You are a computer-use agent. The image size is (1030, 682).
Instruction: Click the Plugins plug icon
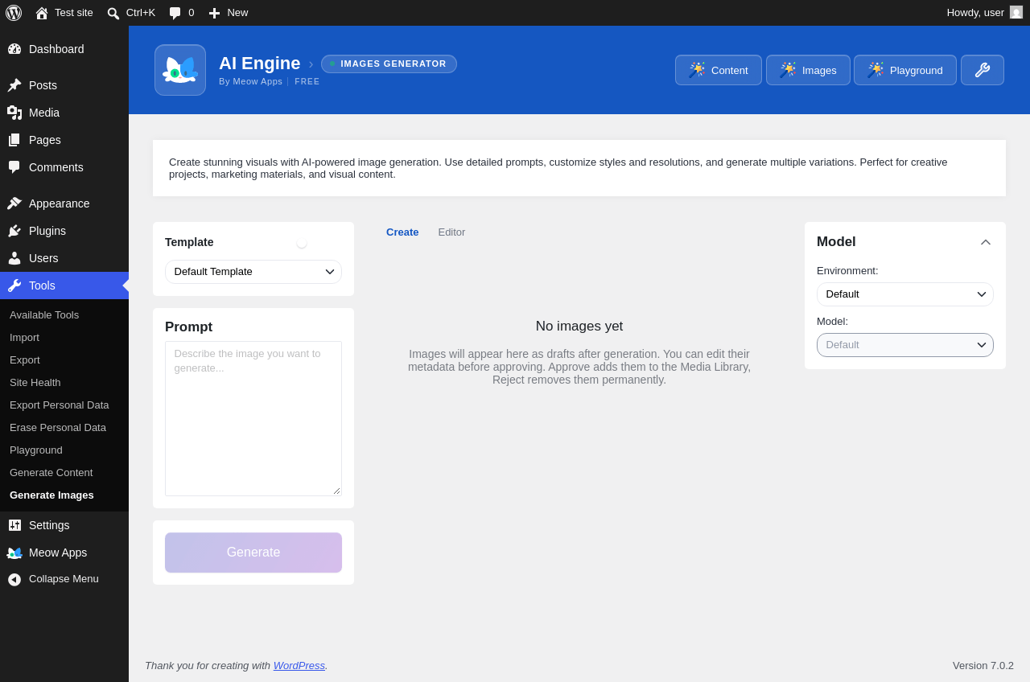tap(14, 231)
